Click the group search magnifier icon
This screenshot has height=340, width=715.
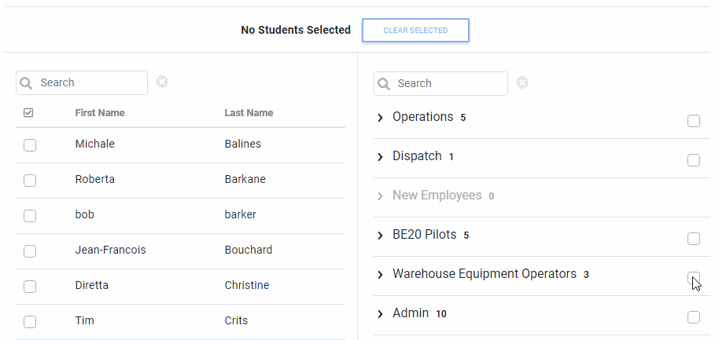pyautogui.click(x=384, y=84)
